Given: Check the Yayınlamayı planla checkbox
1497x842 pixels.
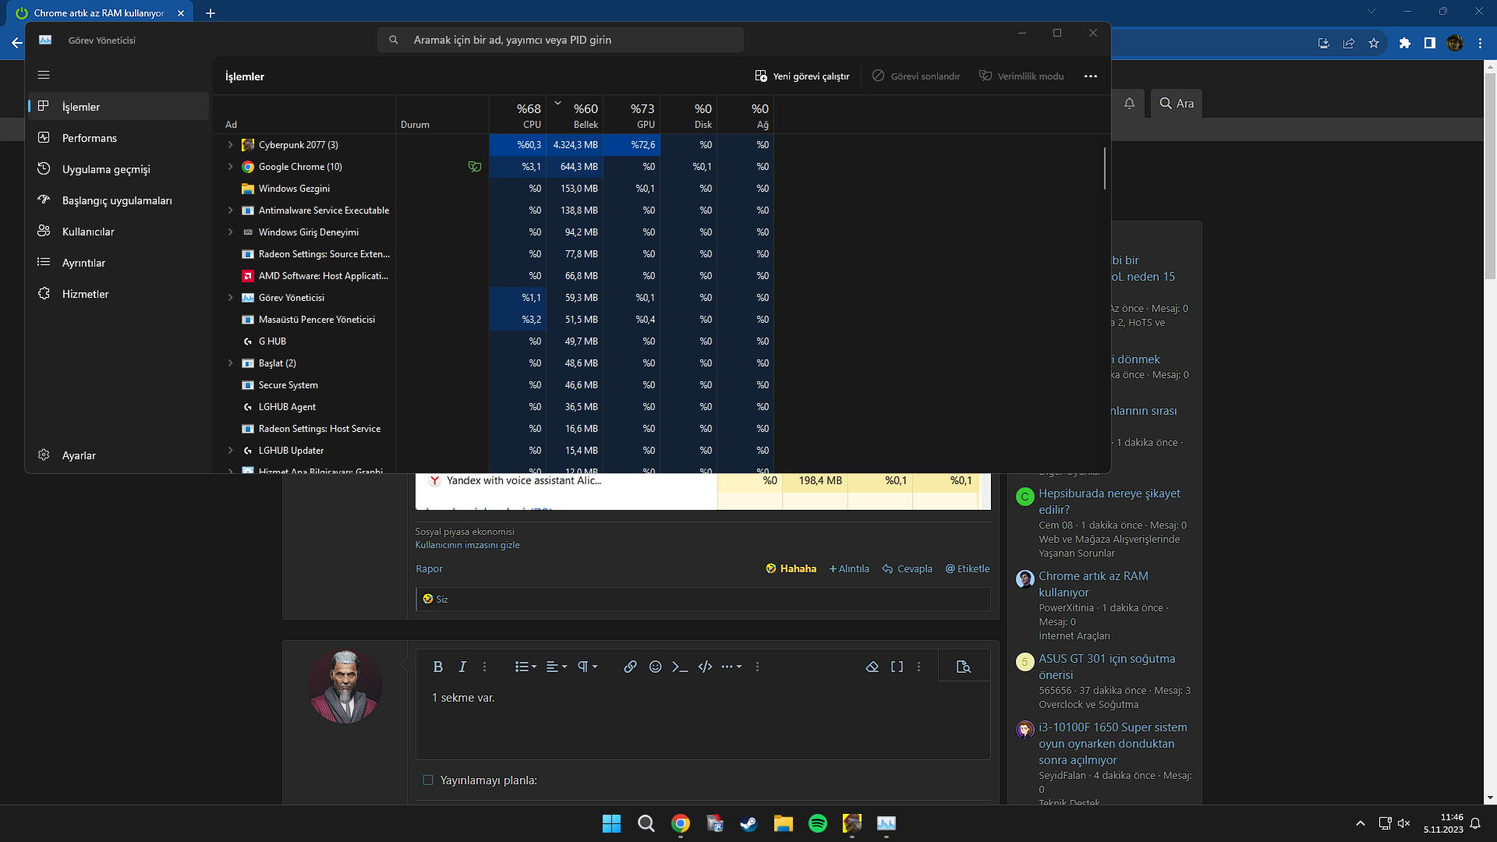Looking at the screenshot, I should click(x=428, y=780).
